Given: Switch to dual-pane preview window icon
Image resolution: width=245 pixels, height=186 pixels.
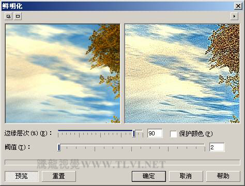Looking at the screenshot, I should click(8, 17).
